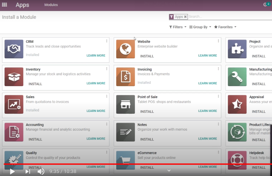Click the Inventory open box module icon
Viewport: 272px width, 176px height.
[x=14, y=77]
